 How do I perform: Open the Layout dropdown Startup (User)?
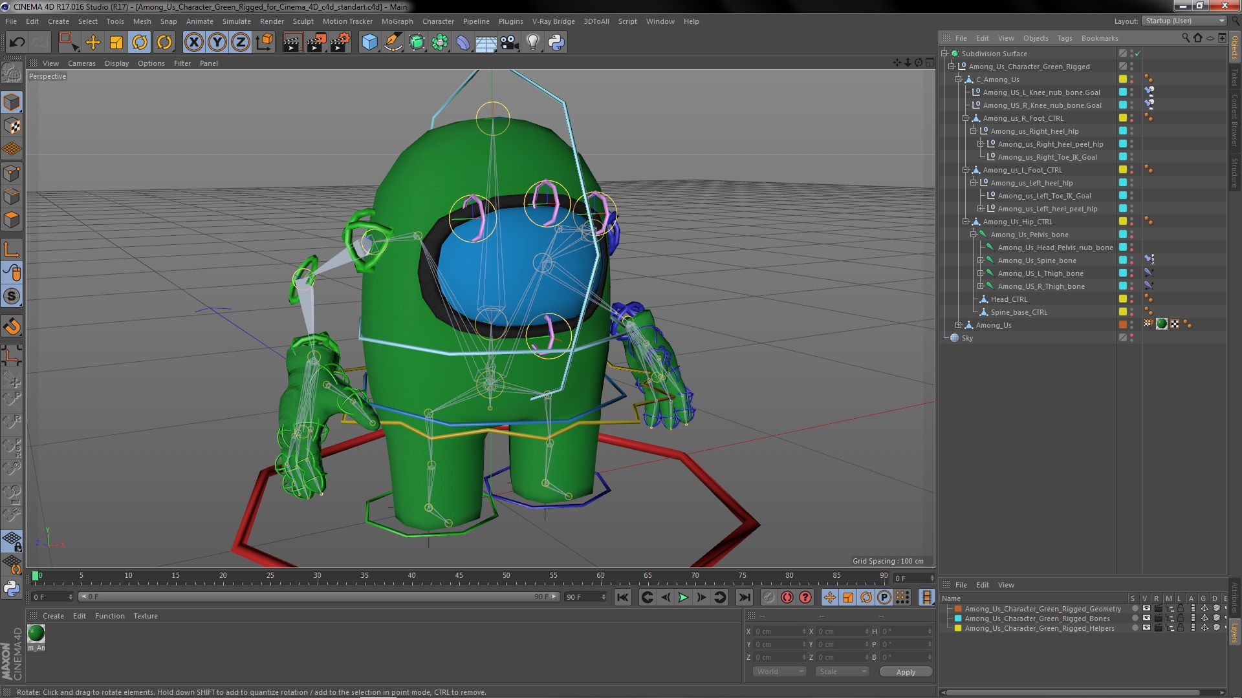click(x=1184, y=21)
